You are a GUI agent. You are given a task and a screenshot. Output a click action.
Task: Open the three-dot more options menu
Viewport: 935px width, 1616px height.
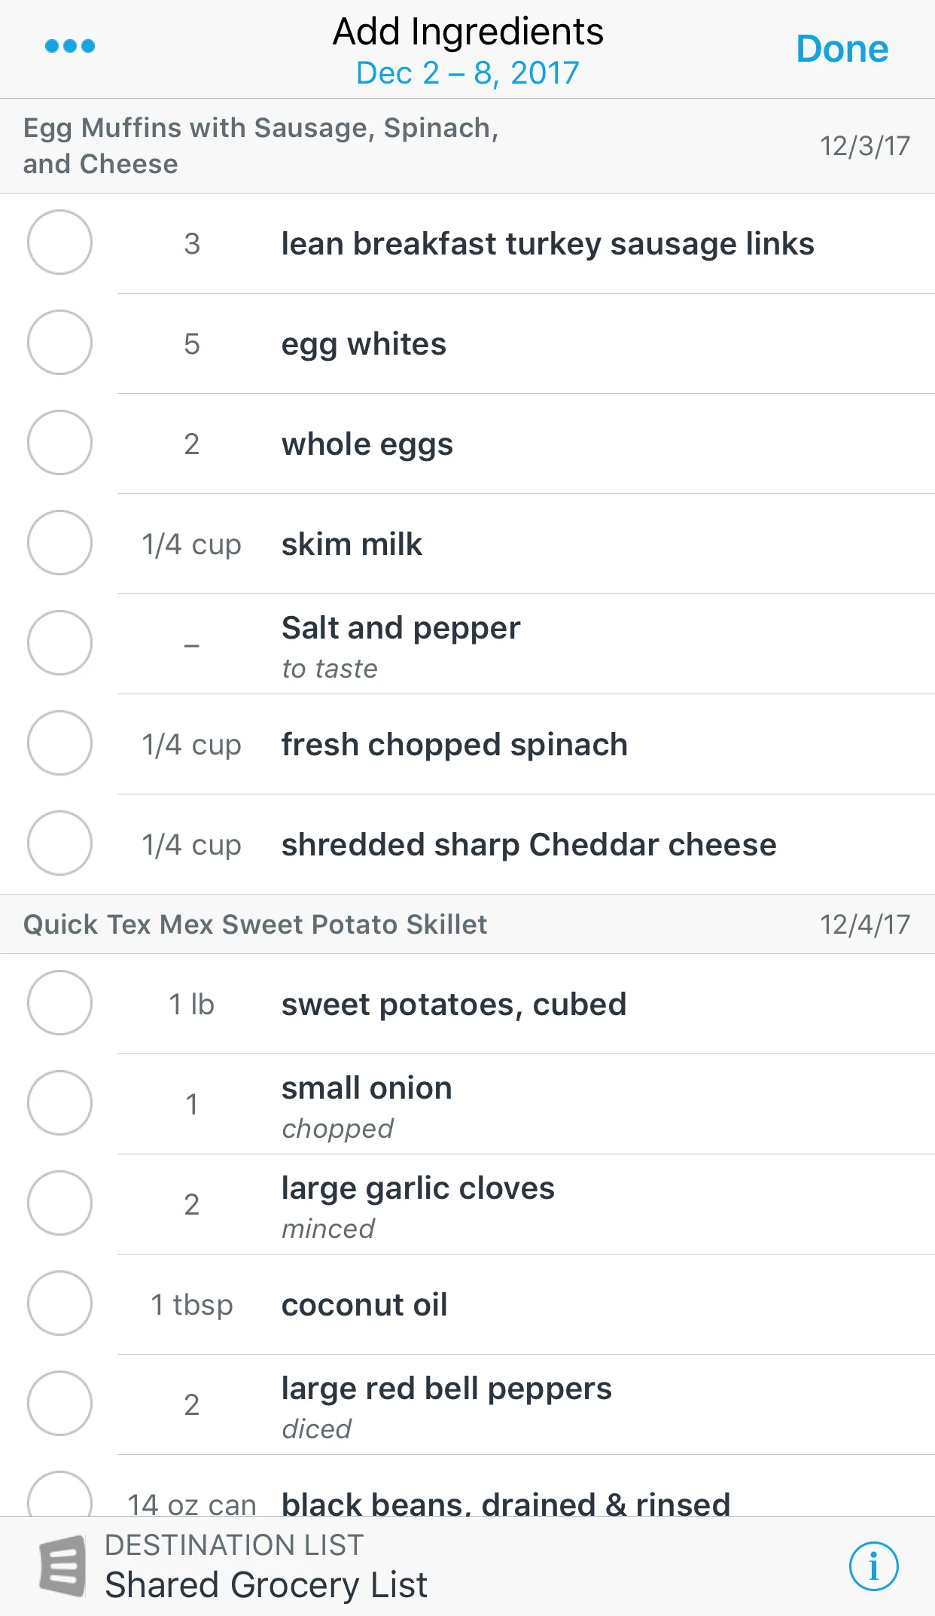(70, 46)
